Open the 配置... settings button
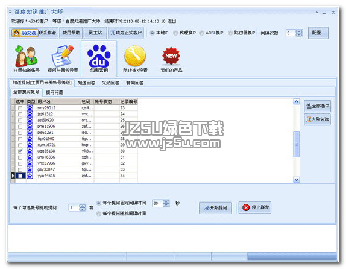This screenshot has height=269, width=346. coord(318,33)
